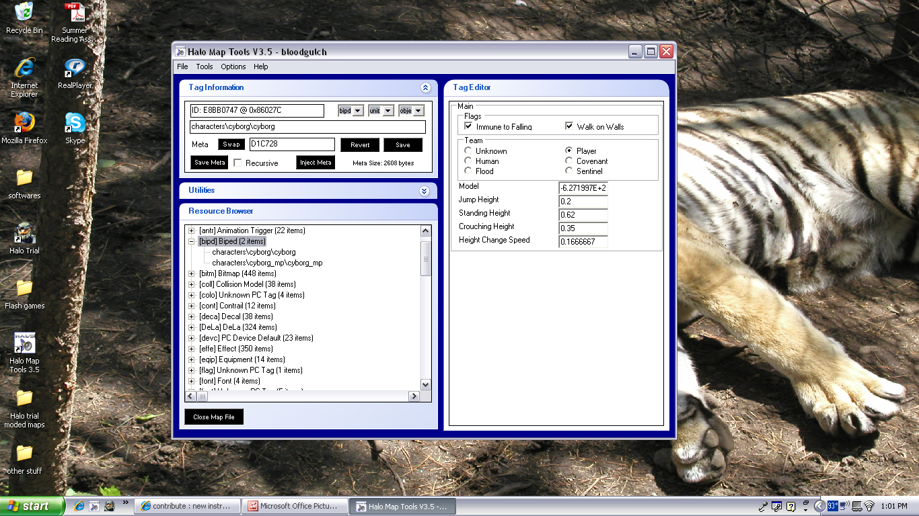Image resolution: width=919 pixels, height=516 pixels.
Task: Click the microphone icon in the language bar
Action: click(x=763, y=507)
